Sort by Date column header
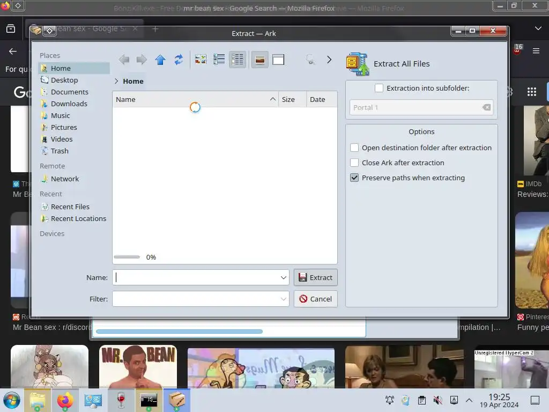This screenshot has width=549, height=412. pyautogui.click(x=322, y=99)
